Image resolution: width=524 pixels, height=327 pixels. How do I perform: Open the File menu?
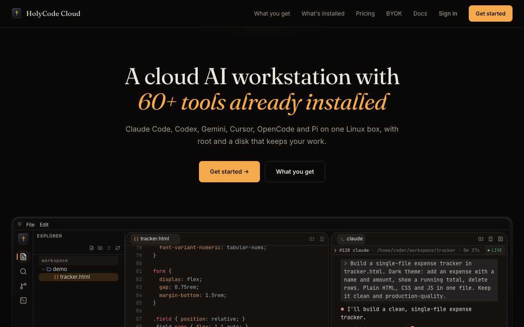click(30, 224)
